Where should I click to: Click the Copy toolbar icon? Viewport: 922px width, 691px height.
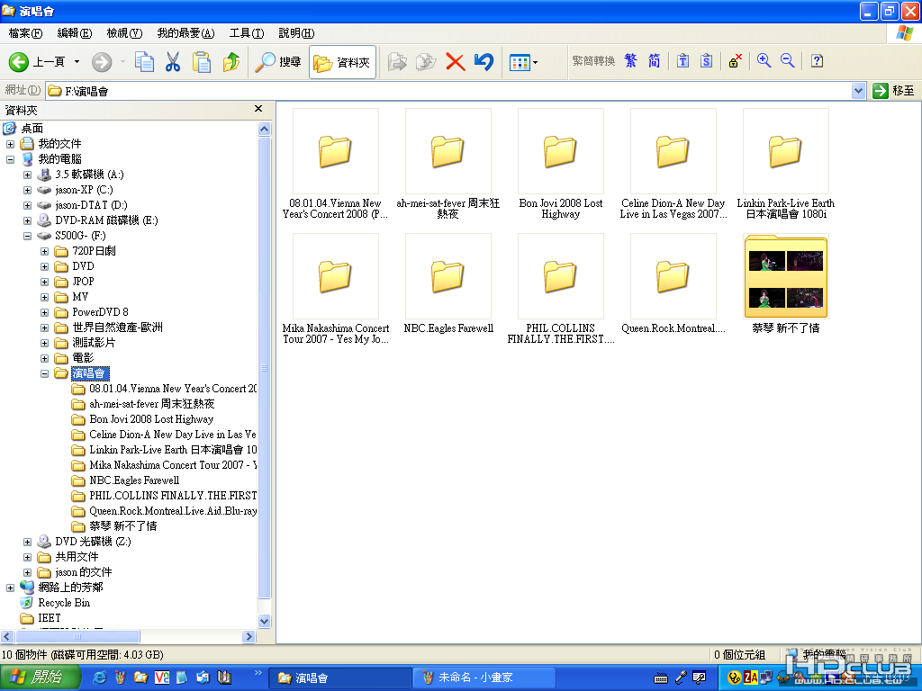[x=144, y=62]
